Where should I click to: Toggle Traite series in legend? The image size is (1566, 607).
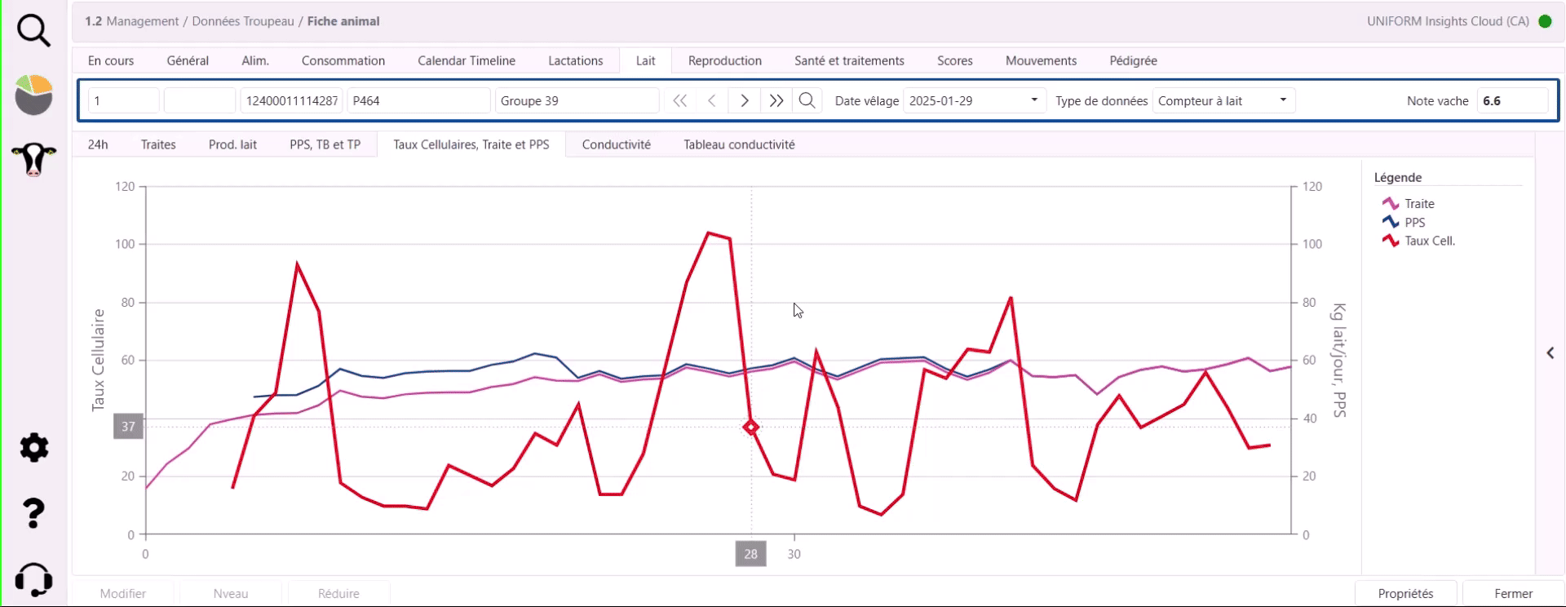(x=1418, y=204)
